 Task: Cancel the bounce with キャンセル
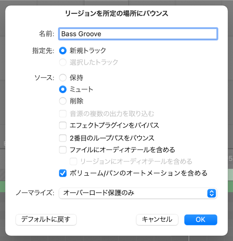[x=157, y=220]
